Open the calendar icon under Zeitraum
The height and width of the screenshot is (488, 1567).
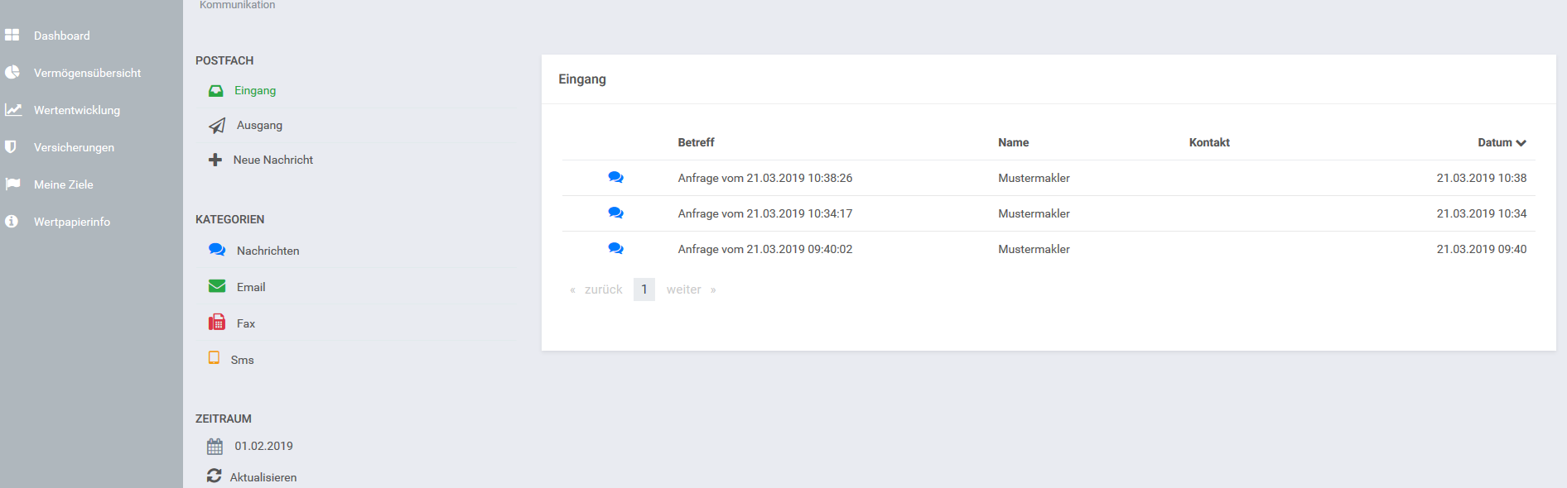(215, 447)
